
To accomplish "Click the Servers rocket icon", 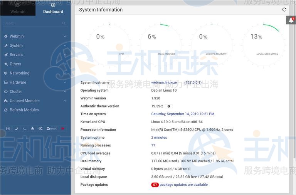I will pyautogui.click(x=6, y=55).
